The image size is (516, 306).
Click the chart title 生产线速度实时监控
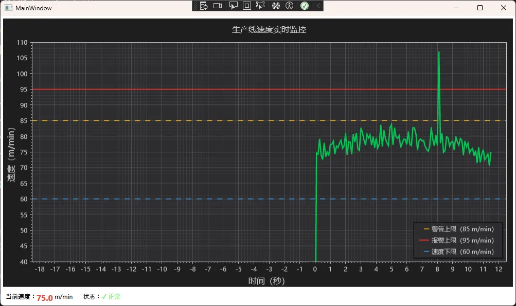click(269, 30)
